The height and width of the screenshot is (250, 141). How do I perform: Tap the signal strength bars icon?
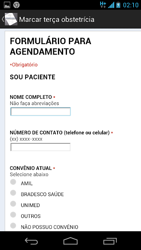pos(111,5)
